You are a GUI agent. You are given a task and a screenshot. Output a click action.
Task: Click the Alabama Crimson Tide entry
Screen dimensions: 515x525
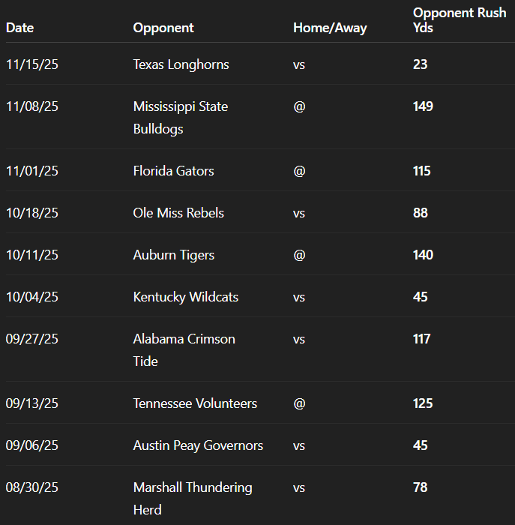coord(184,350)
